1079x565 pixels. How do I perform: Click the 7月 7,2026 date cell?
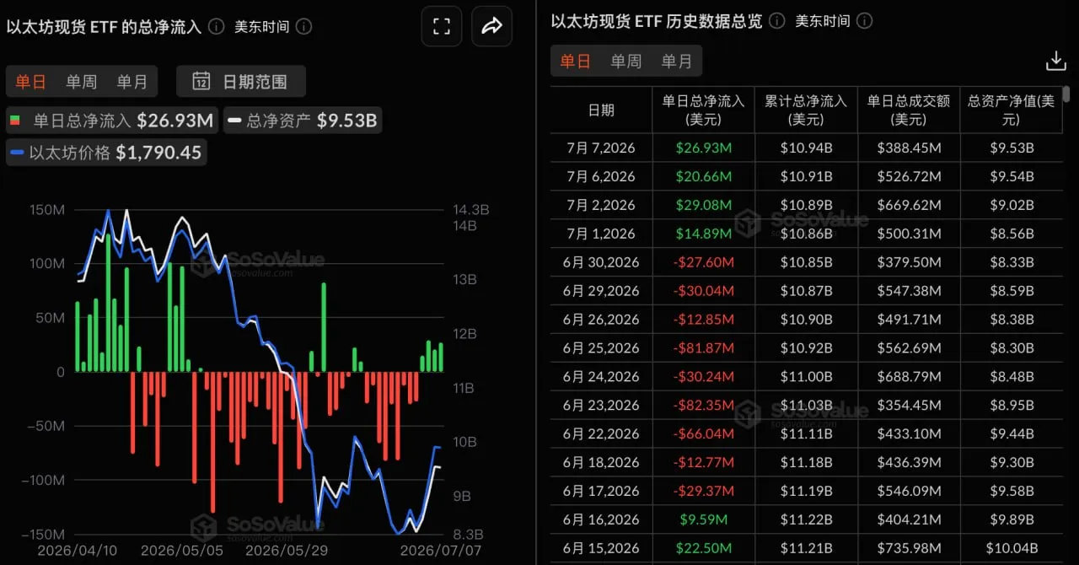tap(601, 148)
